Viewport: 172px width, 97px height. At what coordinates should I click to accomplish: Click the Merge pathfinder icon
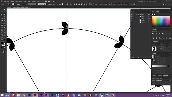pos(160,38)
